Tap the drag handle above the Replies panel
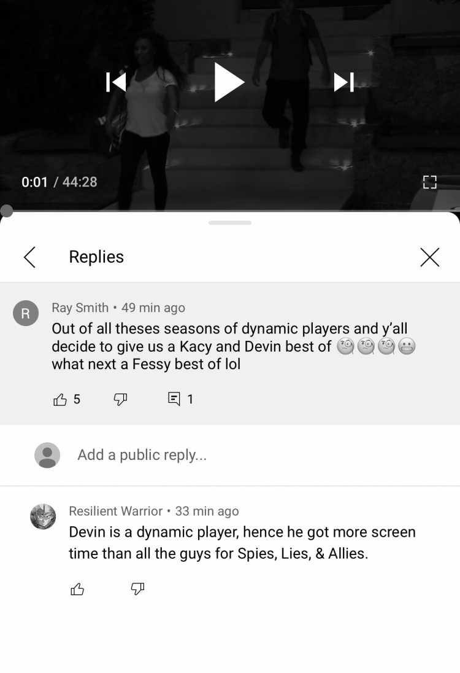Image resolution: width=460 pixels, height=673 pixels. click(x=230, y=223)
